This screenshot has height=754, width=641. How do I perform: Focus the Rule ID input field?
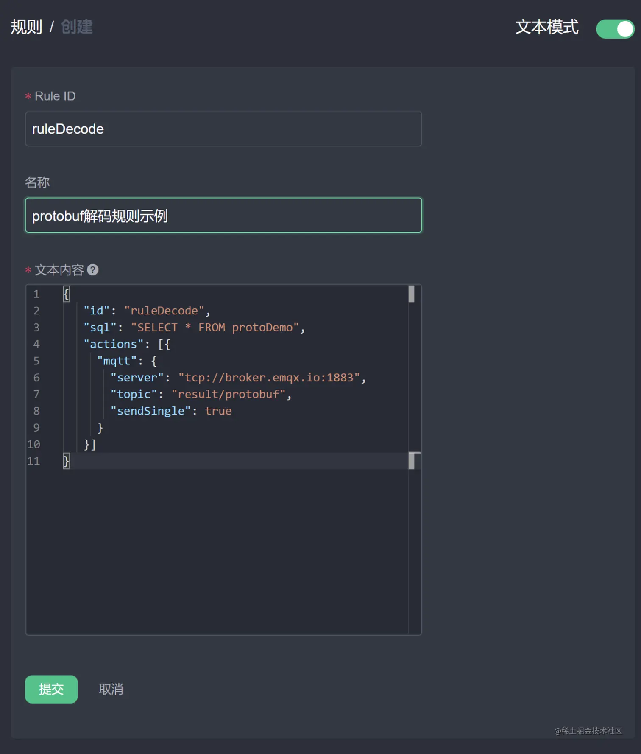click(x=223, y=129)
